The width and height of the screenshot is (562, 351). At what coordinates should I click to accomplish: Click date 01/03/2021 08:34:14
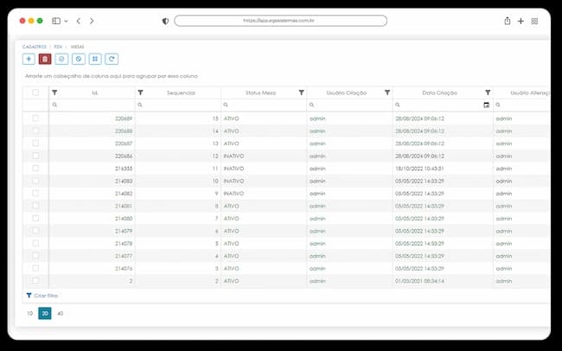(419, 281)
